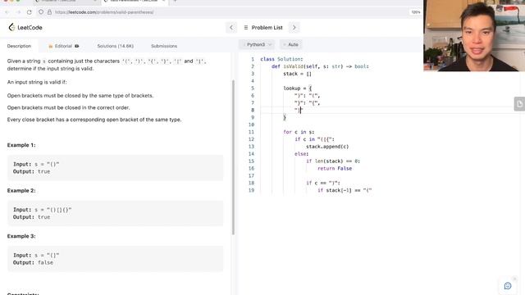Reload the browser page
The width and height of the screenshot is (525, 295).
tap(30, 12)
